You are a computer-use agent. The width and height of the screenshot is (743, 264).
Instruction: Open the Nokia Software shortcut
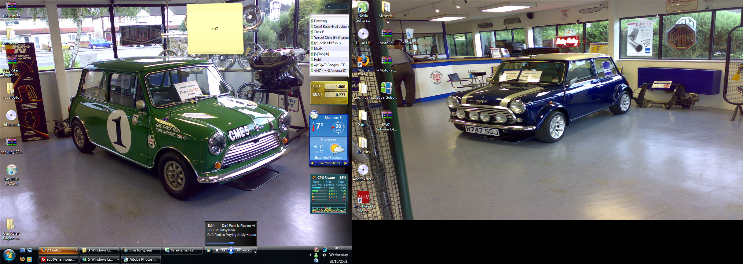coord(363,12)
